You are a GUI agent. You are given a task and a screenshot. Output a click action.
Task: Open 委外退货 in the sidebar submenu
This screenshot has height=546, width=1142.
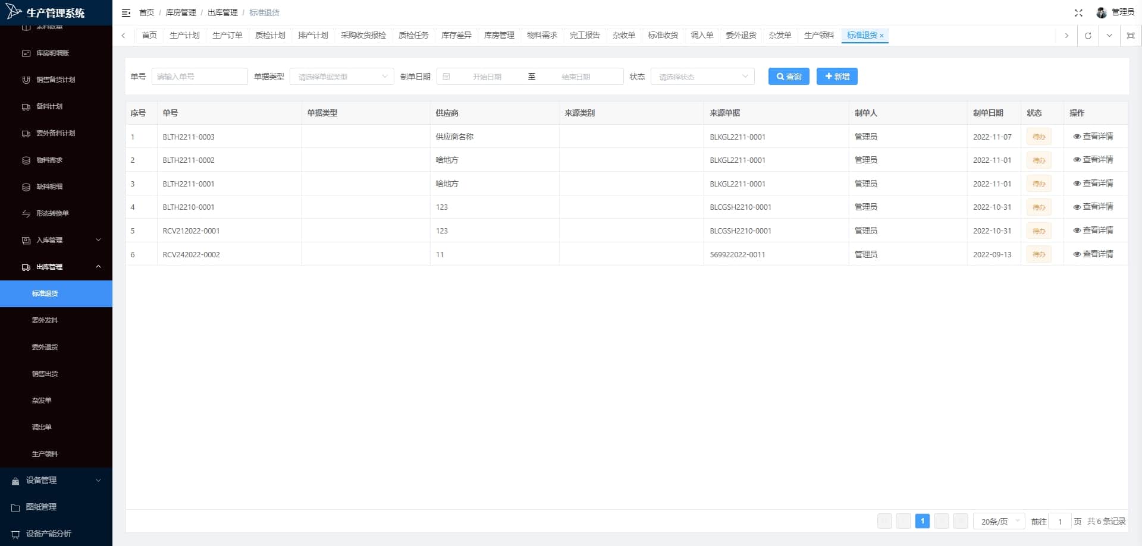point(56,347)
